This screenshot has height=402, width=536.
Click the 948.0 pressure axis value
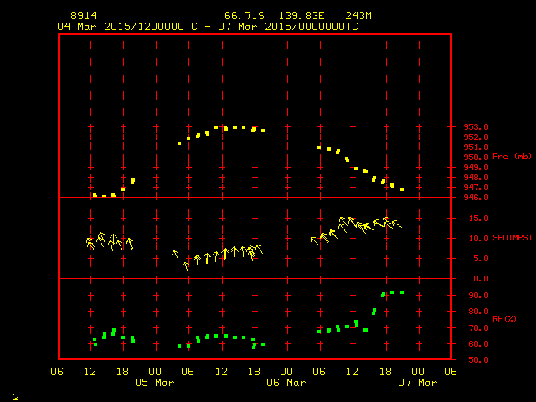tap(476, 178)
